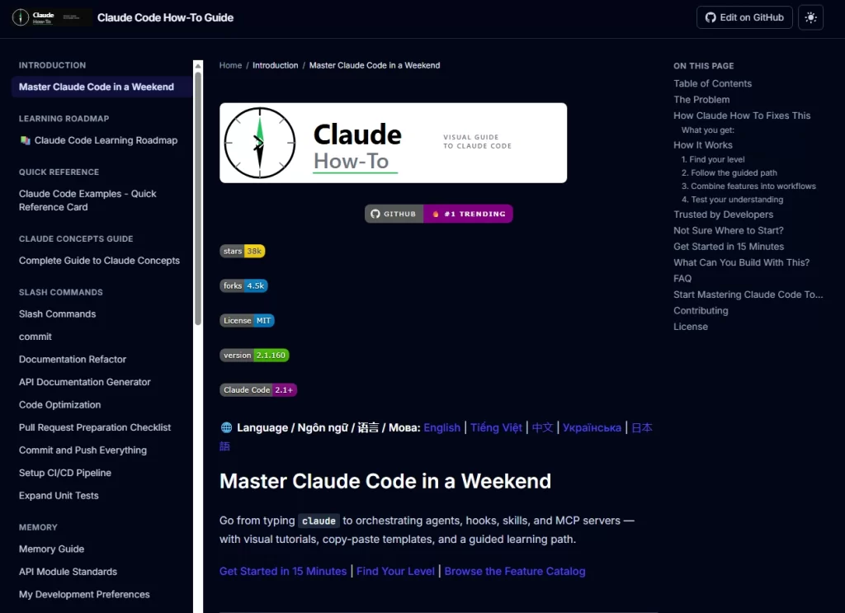Jump to 3. Combine features into workflows
Viewport: 845px width, 613px height.
748,186
